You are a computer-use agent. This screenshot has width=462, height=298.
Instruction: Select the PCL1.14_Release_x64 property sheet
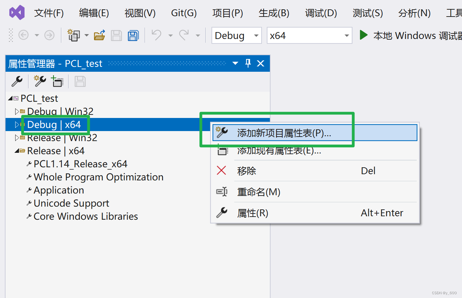point(80,163)
